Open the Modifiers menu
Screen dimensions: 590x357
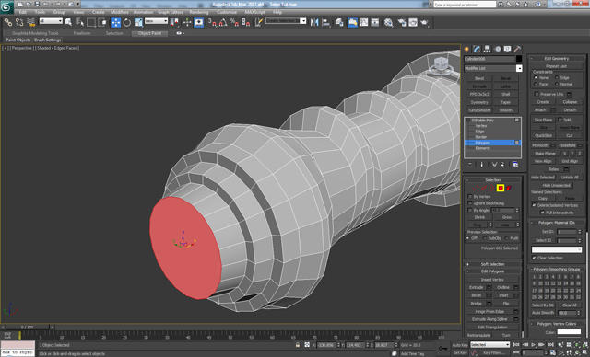pos(120,12)
